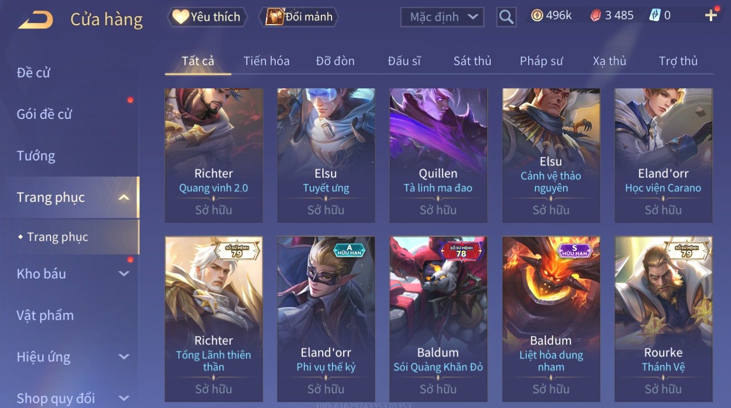Open the Tướng sidebar menu

point(36,156)
